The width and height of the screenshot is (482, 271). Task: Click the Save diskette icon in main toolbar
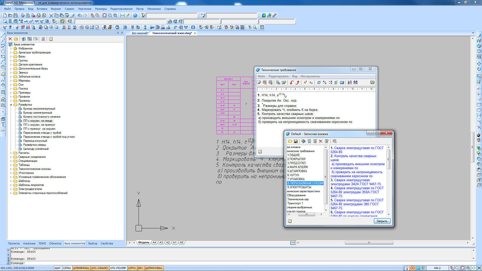pyautogui.click(x=16, y=15)
